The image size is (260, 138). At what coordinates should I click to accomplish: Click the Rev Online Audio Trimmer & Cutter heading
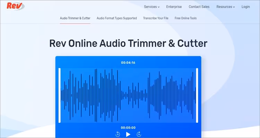[x=128, y=43]
